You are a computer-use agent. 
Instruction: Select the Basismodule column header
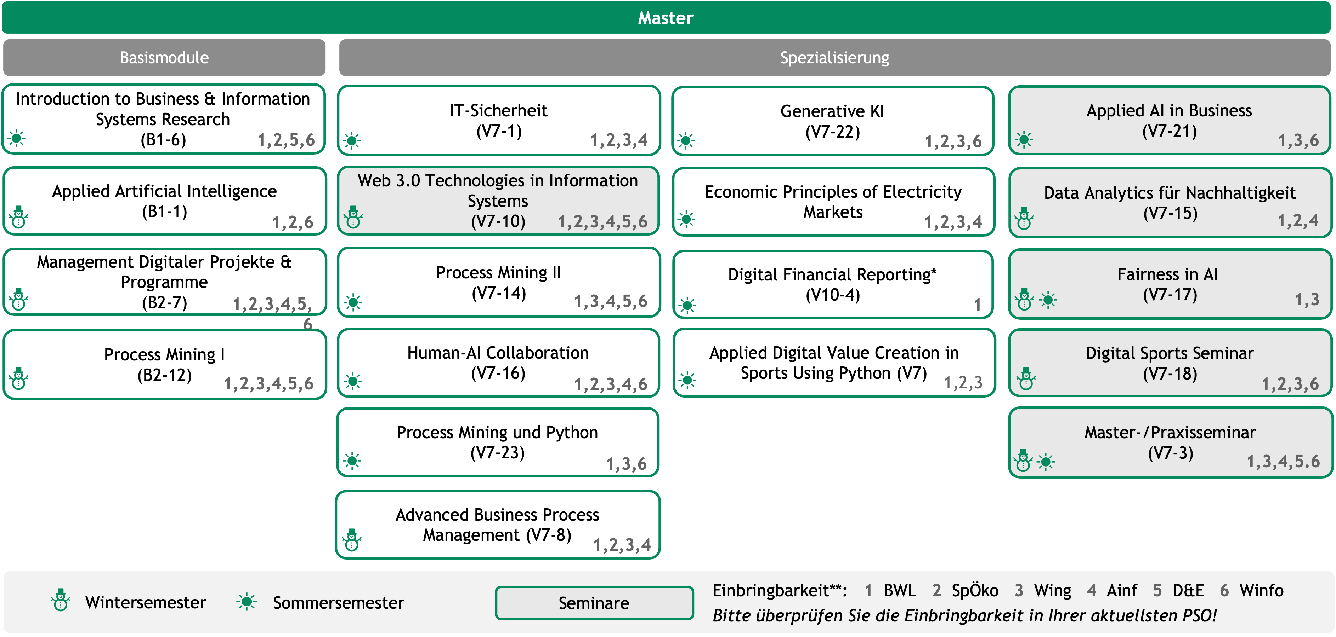tap(164, 58)
